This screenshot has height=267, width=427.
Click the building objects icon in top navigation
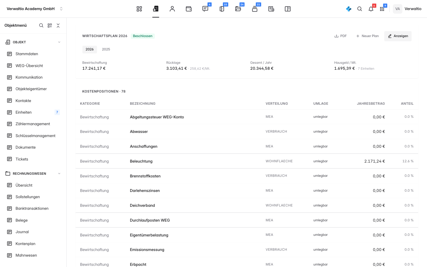point(156,9)
